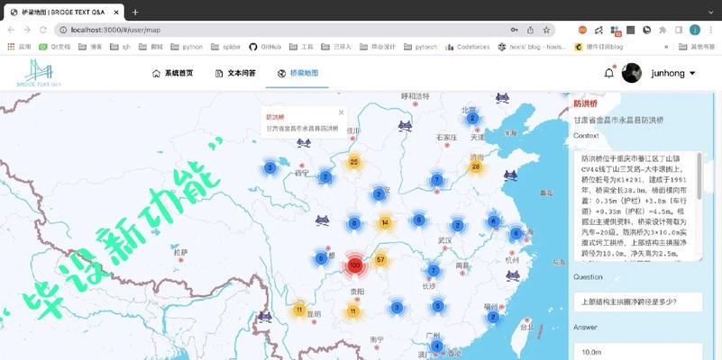Click the blue cluster 3 near 西宁

pos(270,167)
